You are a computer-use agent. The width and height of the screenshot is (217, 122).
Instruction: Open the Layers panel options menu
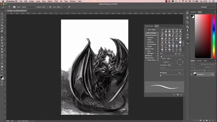(215, 61)
